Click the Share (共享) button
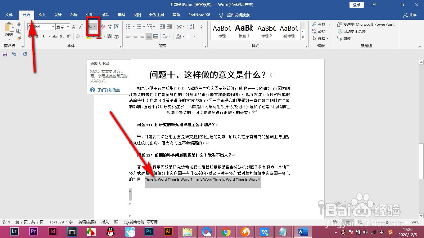The width and height of the screenshot is (424, 238). click(x=410, y=15)
